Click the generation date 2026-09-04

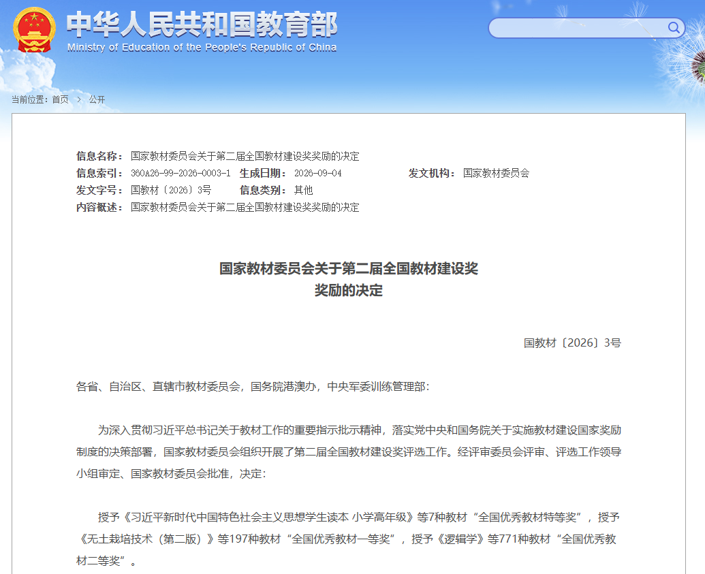click(318, 173)
